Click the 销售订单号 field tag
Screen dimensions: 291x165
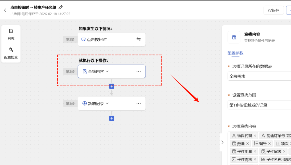pyautogui.click(x=275, y=136)
